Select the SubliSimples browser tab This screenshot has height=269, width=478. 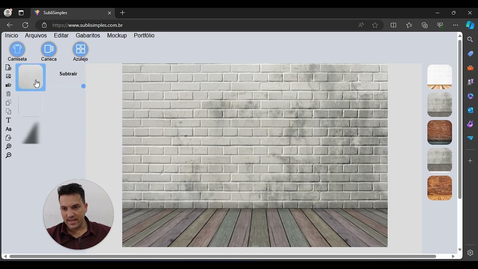click(73, 13)
